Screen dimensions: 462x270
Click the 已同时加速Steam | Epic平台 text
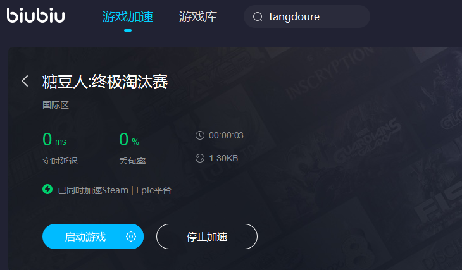coord(115,190)
